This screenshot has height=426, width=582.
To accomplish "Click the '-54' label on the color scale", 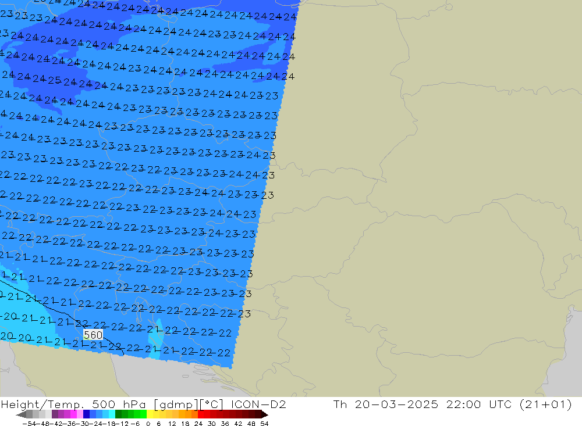I will 29,424.
